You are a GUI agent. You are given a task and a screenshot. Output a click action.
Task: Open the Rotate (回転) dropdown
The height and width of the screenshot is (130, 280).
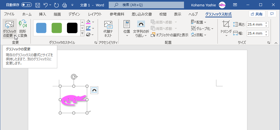199,35
